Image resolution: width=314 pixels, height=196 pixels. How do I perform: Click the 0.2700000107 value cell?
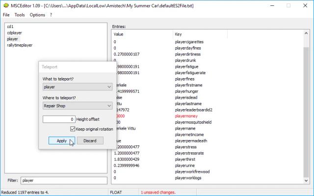tap(127, 55)
